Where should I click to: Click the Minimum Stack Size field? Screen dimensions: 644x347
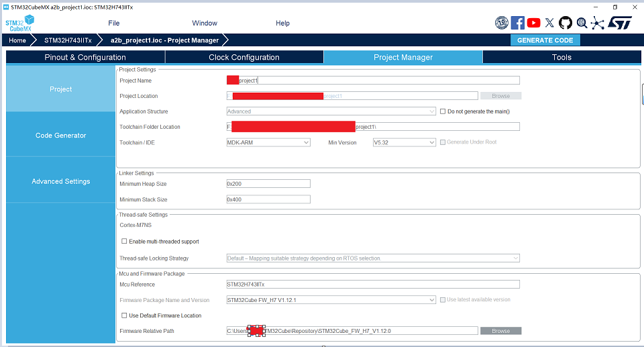pyautogui.click(x=268, y=199)
